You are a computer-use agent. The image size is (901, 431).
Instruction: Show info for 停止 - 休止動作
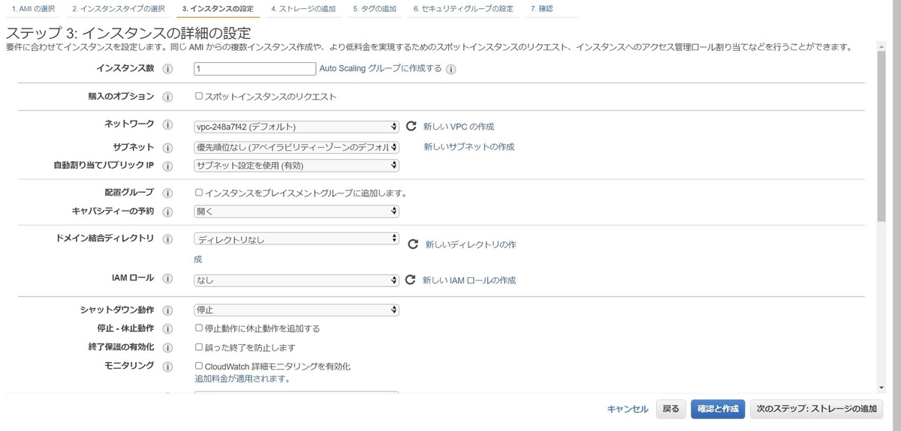coord(168,329)
